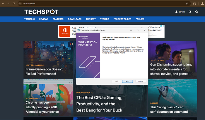The width and height of the screenshot is (205, 120).
Task: Click the SCIENCE category label
Action: [154, 103]
